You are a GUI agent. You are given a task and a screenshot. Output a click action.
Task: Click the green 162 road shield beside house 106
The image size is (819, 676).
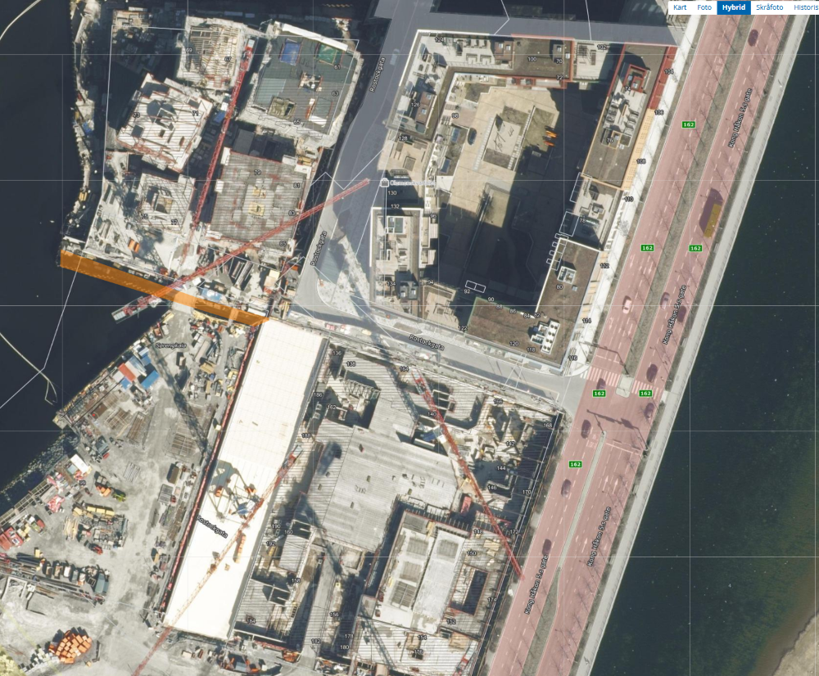688,124
